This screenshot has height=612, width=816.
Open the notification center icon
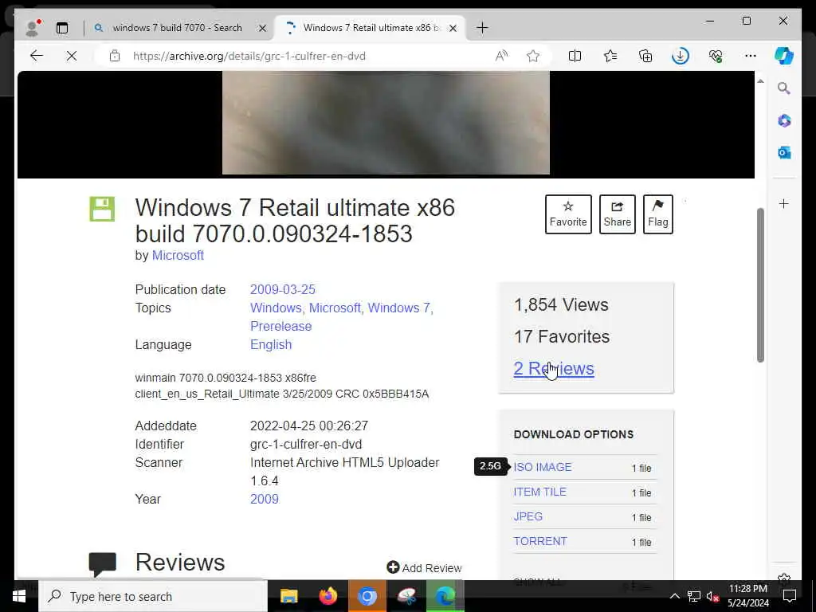[790, 596]
